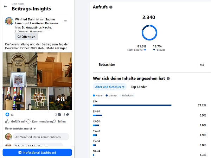Click Winfried Dahn's profile picture on the post
Screen dimensions: 211x158
pos(9,21)
